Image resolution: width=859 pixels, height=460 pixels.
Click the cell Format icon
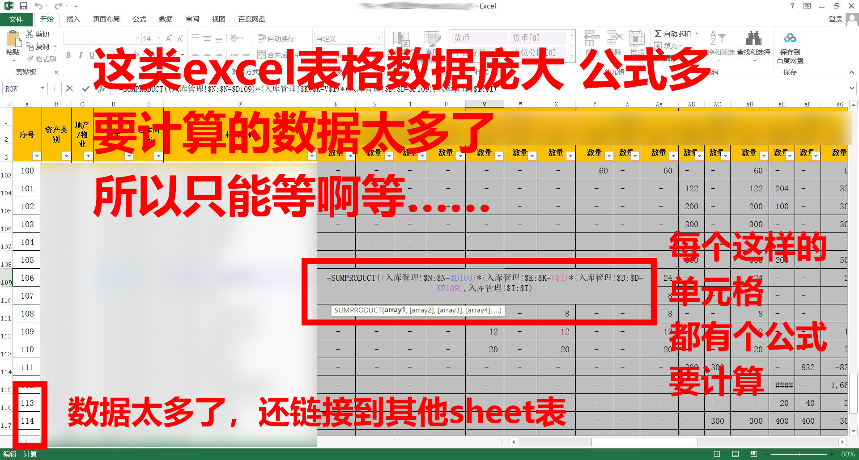point(637,38)
